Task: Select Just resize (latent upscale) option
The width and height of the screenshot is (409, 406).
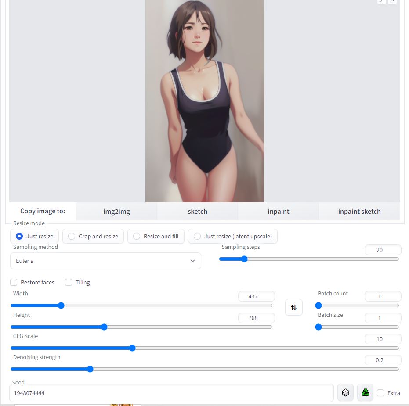Action: click(x=233, y=236)
